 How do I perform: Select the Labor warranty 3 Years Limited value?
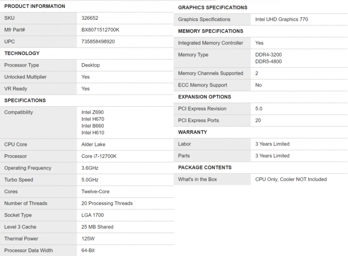pos(272,144)
